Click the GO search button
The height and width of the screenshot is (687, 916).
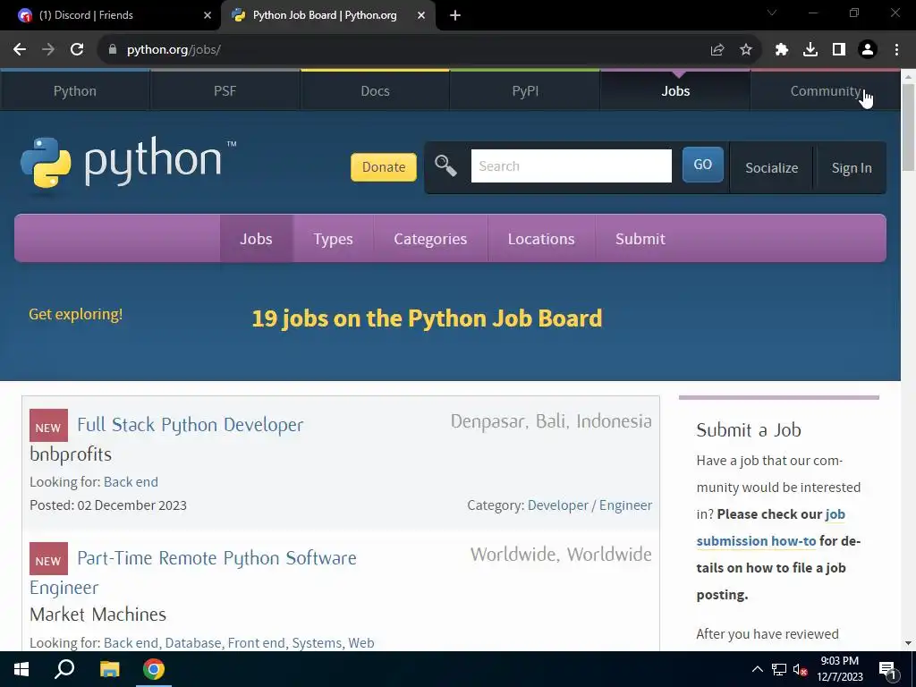703,165
